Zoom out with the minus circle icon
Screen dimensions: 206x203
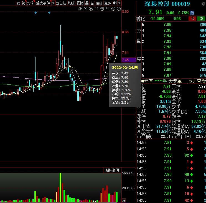(119, 9)
